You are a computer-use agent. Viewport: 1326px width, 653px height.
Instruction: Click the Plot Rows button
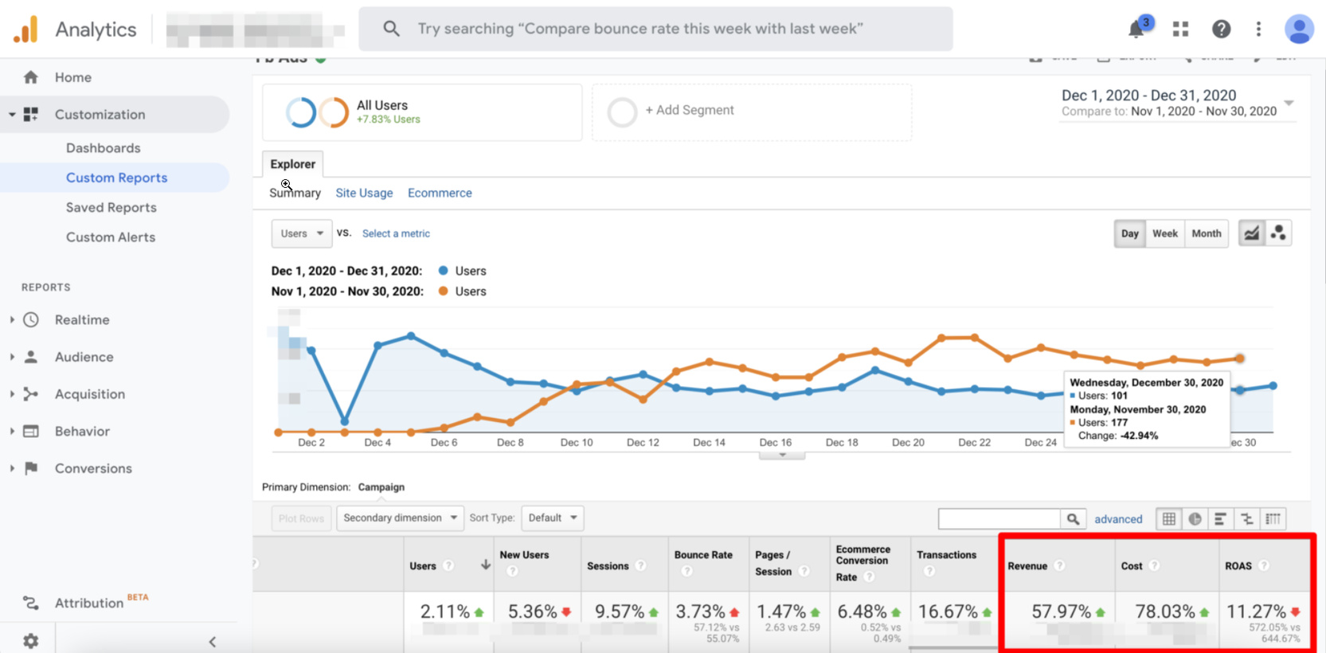(x=301, y=518)
